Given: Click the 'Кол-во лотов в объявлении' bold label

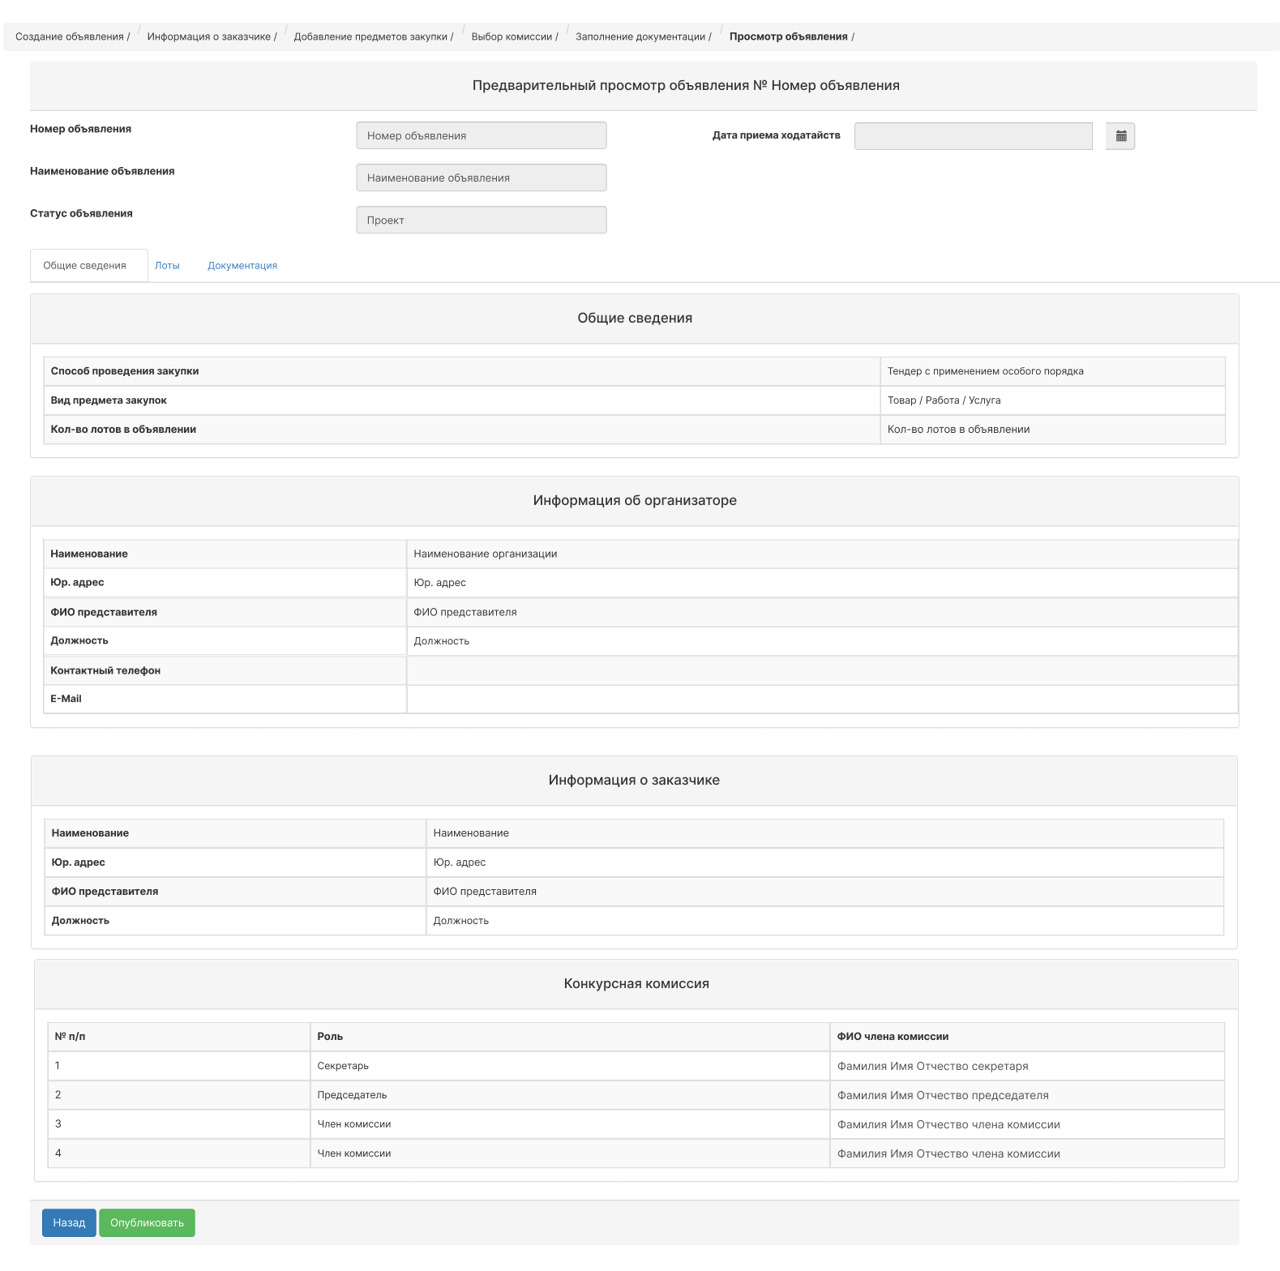Looking at the screenshot, I should [123, 430].
